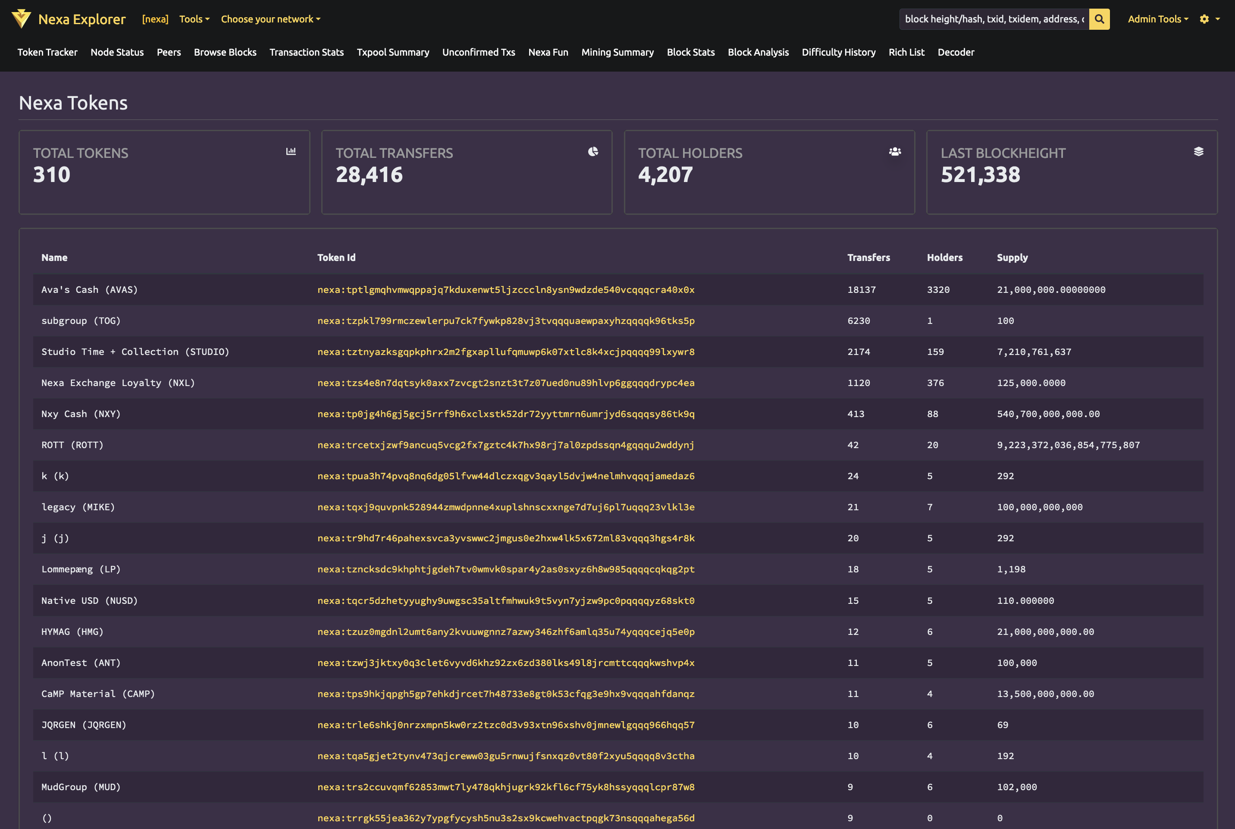
Task: Click the Last Blockheight 521,338 value
Action: [980, 175]
